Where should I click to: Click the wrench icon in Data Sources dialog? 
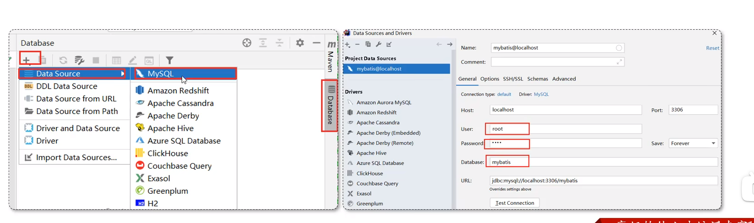378,44
